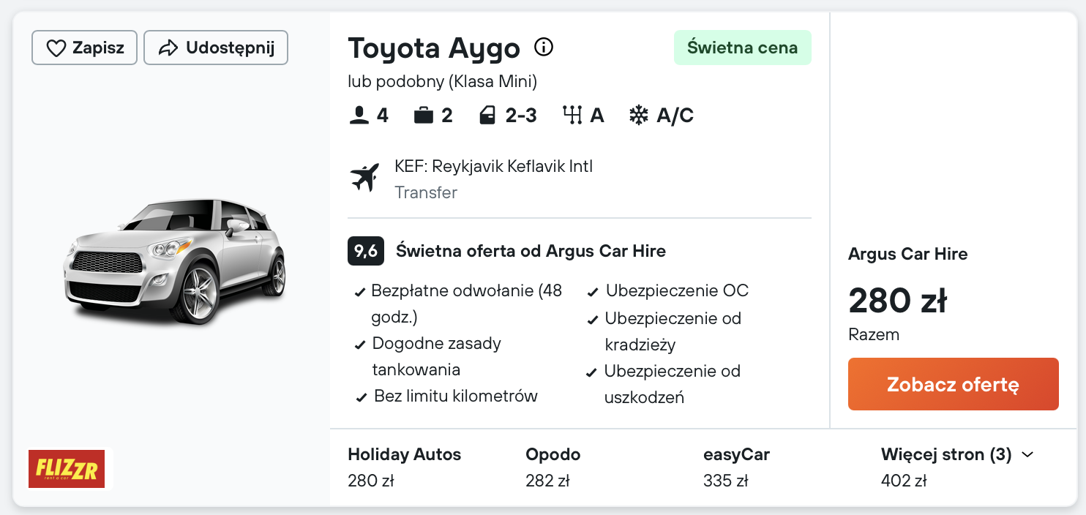Click the air conditioning snowflake icon
Image resolution: width=1086 pixels, height=515 pixels.
point(639,116)
